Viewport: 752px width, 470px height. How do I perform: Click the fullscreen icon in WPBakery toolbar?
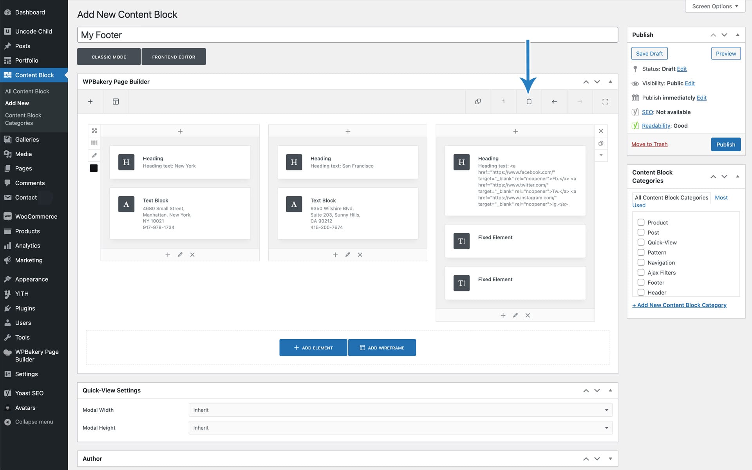[x=605, y=101]
